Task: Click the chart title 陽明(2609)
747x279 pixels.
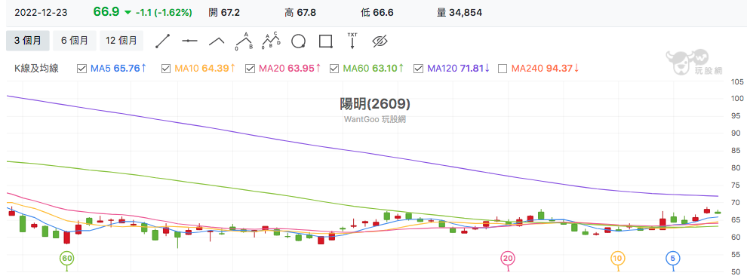Action: pos(375,103)
